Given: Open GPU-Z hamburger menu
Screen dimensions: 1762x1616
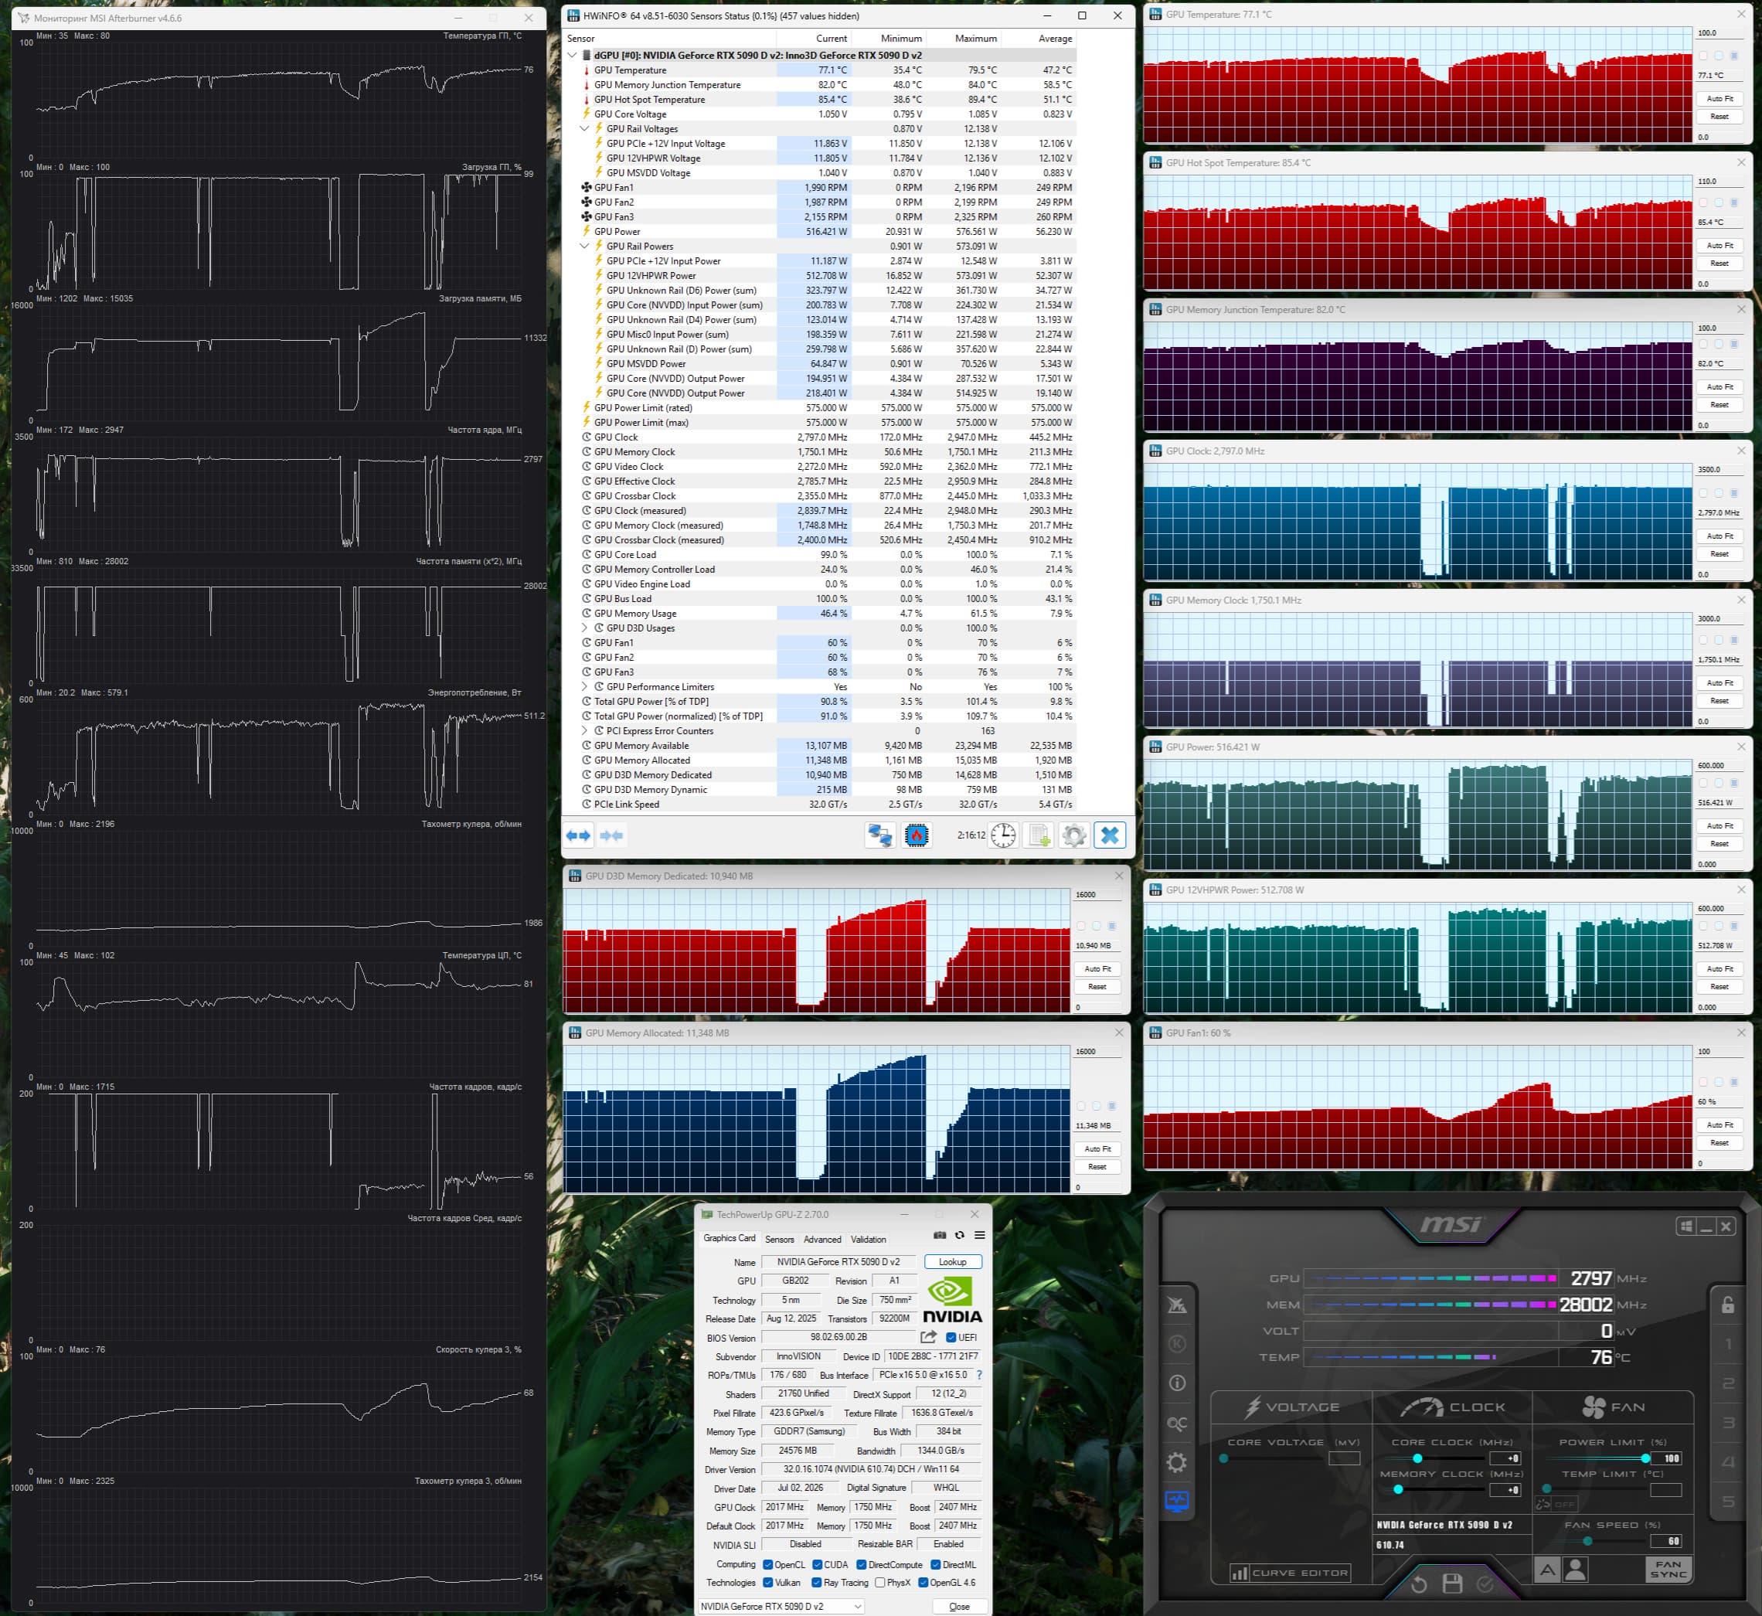Looking at the screenshot, I should [979, 1235].
